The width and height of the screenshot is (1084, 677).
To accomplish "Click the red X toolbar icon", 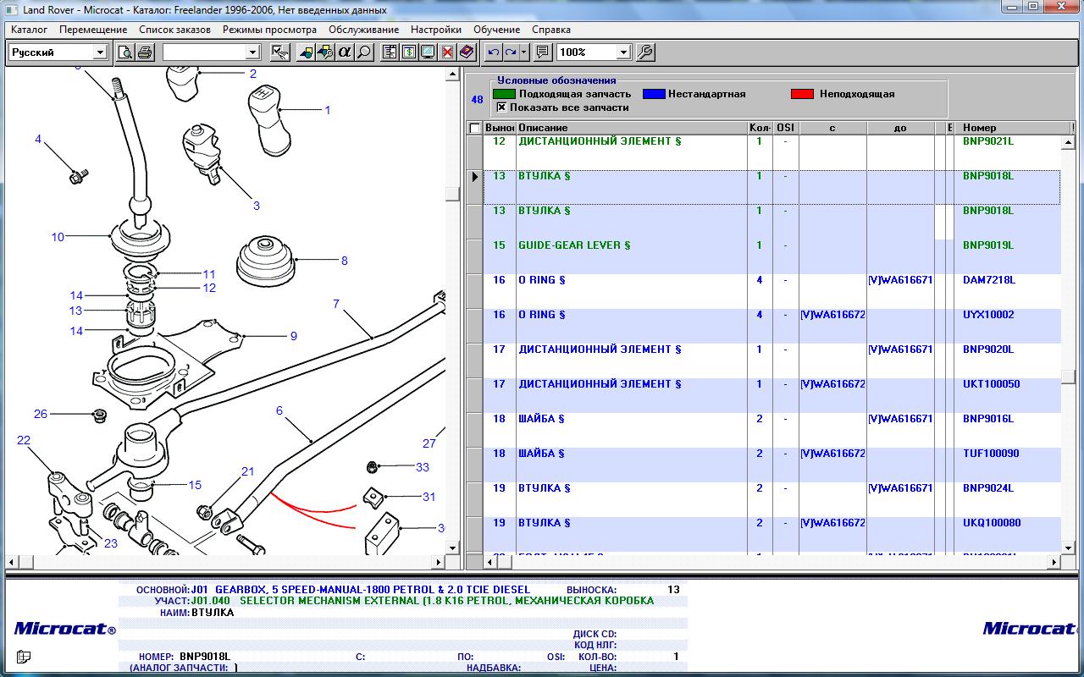I will pos(447,52).
